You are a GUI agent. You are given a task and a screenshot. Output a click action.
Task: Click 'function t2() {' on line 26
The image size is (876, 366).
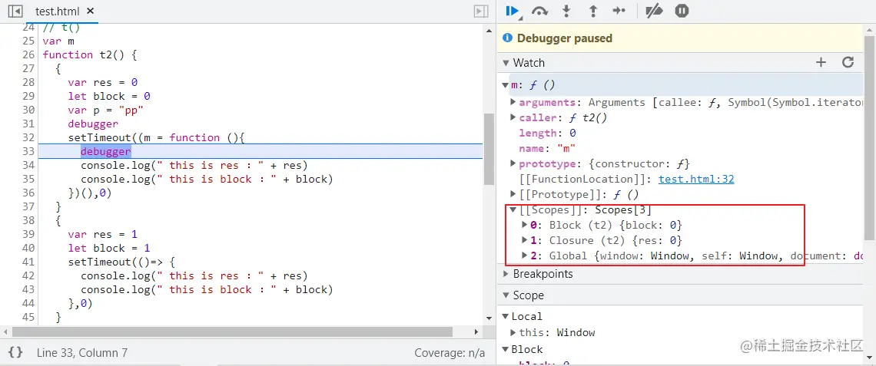tap(89, 54)
